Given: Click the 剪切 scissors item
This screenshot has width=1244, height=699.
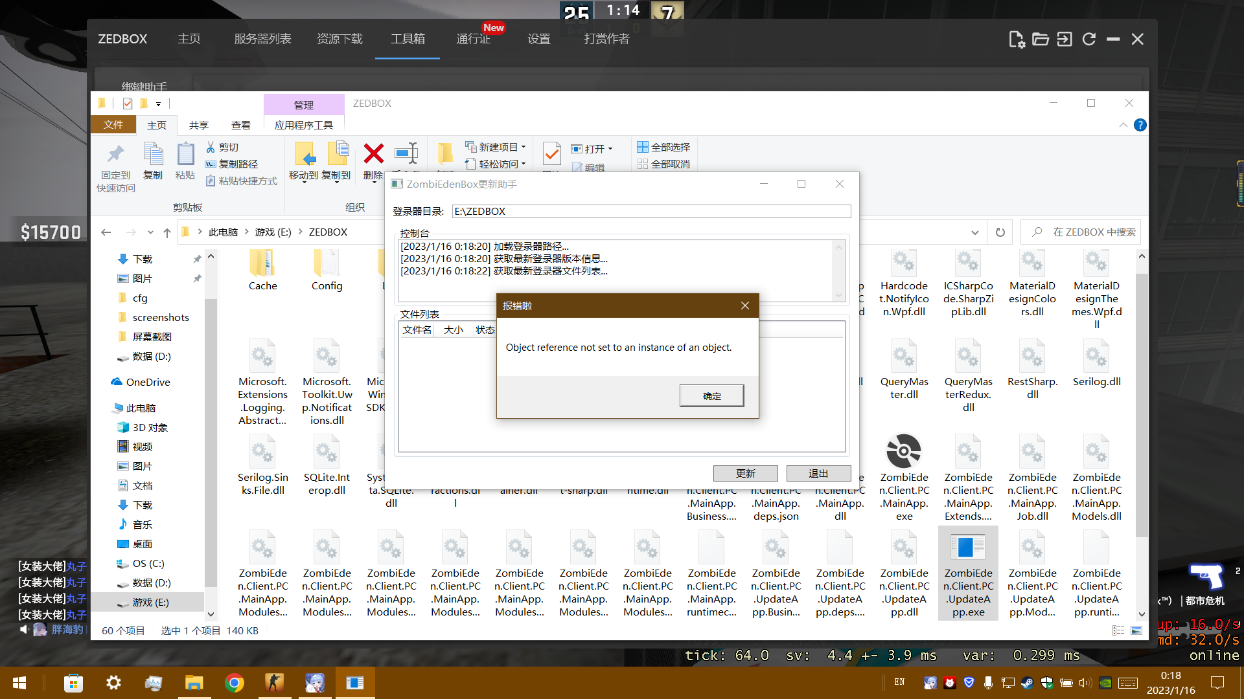Looking at the screenshot, I should [222, 148].
